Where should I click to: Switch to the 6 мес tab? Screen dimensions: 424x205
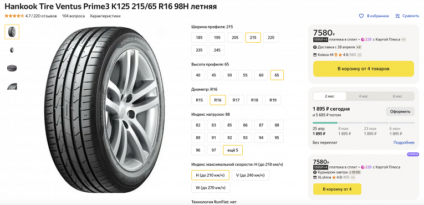point(397,96)
